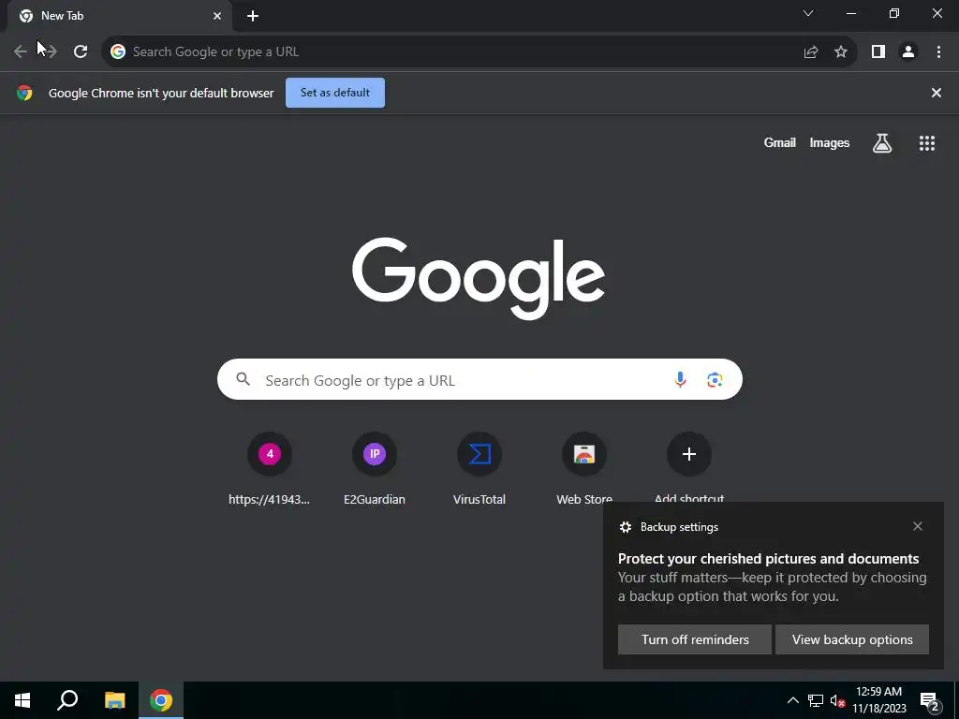Click the search magnifier in the search box
Viewport: 959px width, 719px height.
(243, 379)
